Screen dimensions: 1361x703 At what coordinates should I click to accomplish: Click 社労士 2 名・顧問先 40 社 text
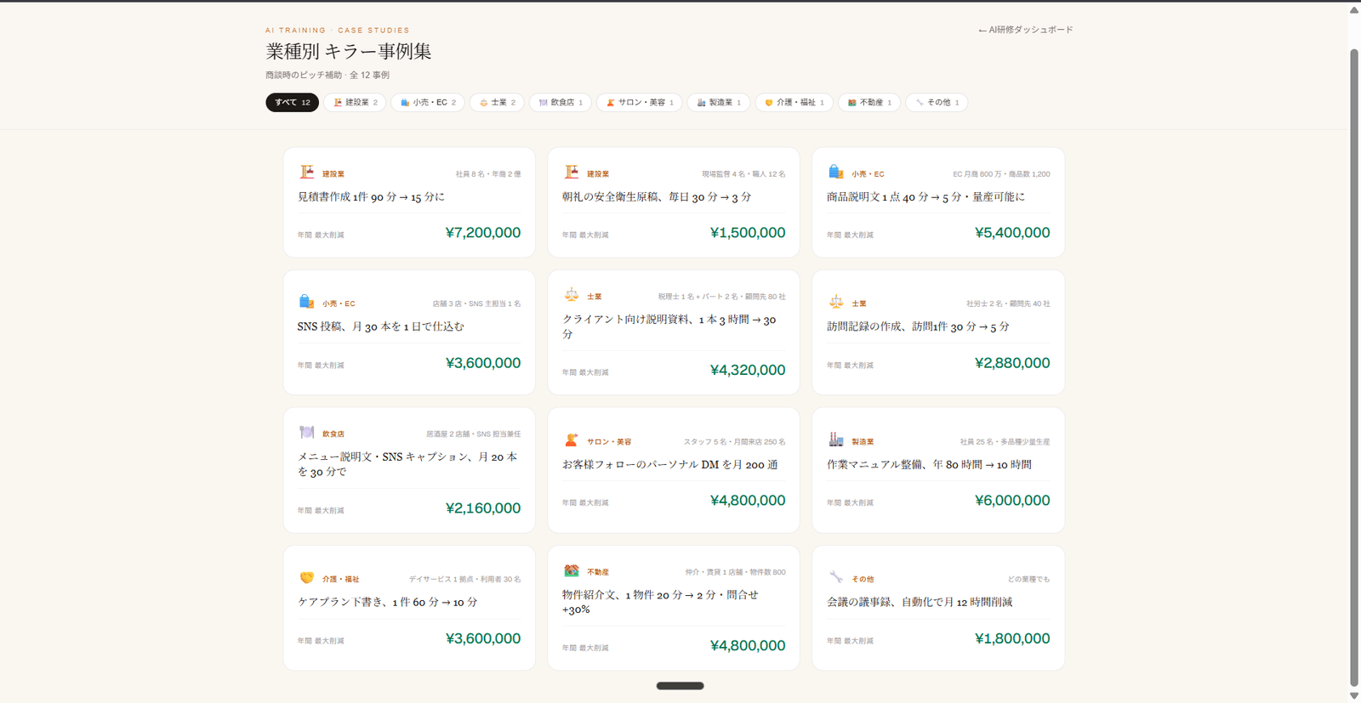pyautogui.click(x=1008, y=303)
